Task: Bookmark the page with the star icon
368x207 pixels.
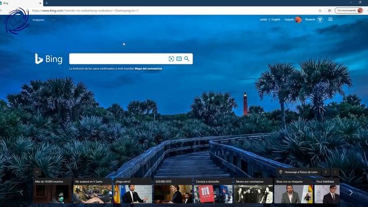Action: tap(320, 10)
